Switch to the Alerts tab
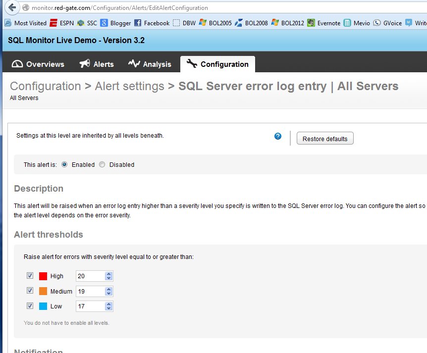 (x=97, y=64)
